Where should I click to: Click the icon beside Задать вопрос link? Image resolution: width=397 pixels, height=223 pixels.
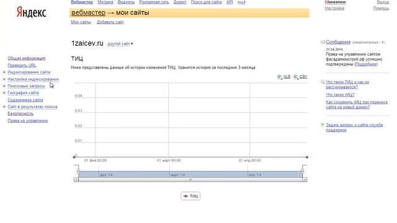click(x=323, y=125)
